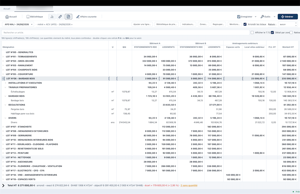Select the document estimate icon
This screenshot has width=300, height=194.
coord(69,17)
